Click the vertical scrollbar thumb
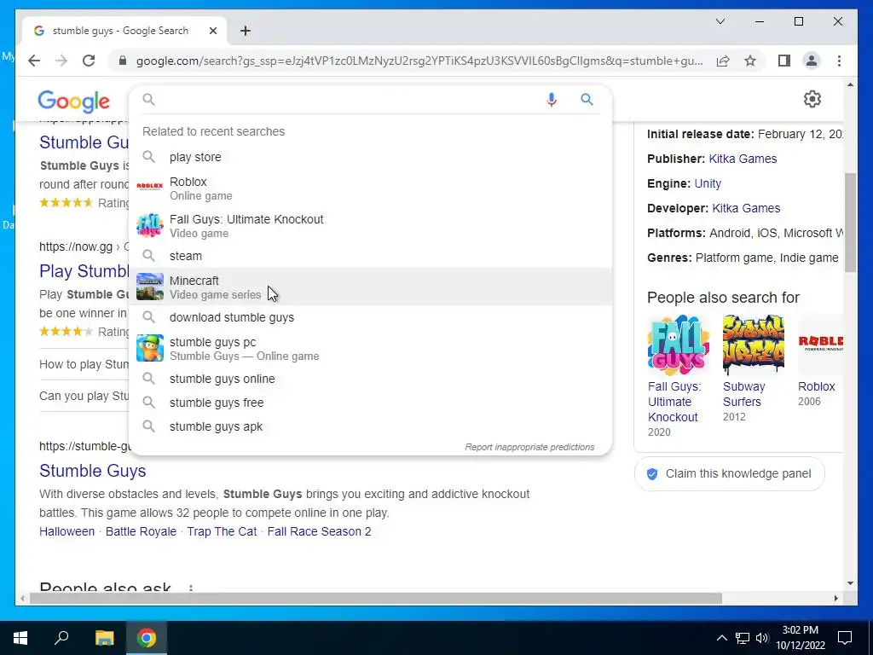873x655 pixels. click(850, 223)
